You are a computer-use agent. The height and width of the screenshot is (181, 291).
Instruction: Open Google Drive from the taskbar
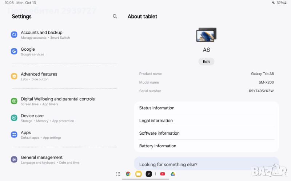tap(173, 174)
